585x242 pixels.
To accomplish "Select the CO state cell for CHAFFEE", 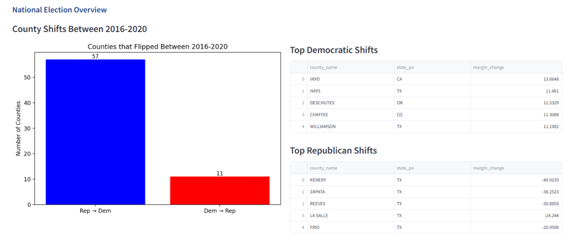I will [400, 114].
